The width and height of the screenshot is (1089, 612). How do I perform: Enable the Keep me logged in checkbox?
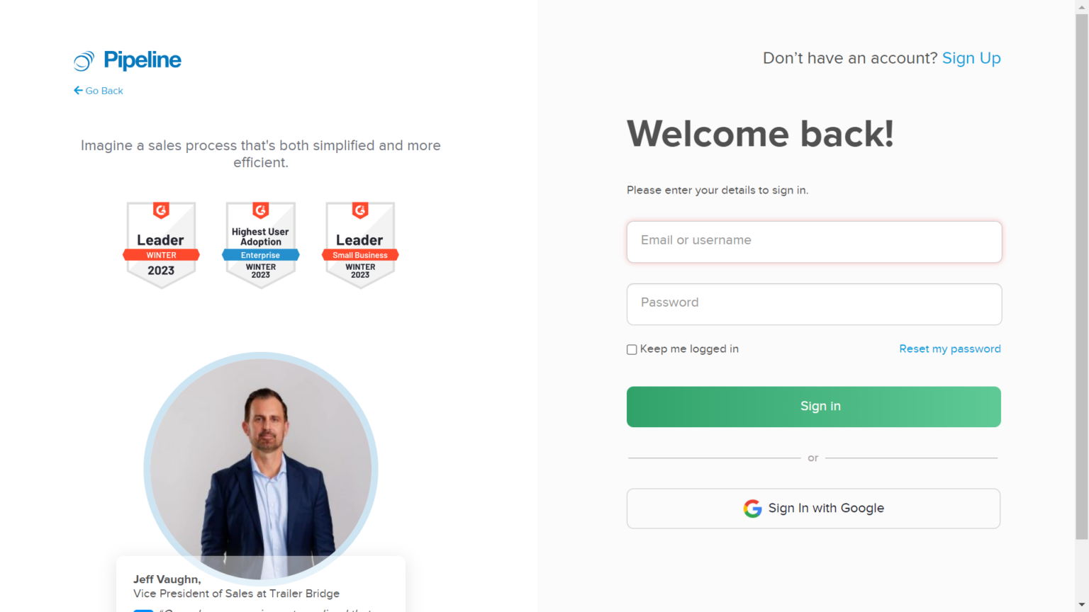(632, 349)
